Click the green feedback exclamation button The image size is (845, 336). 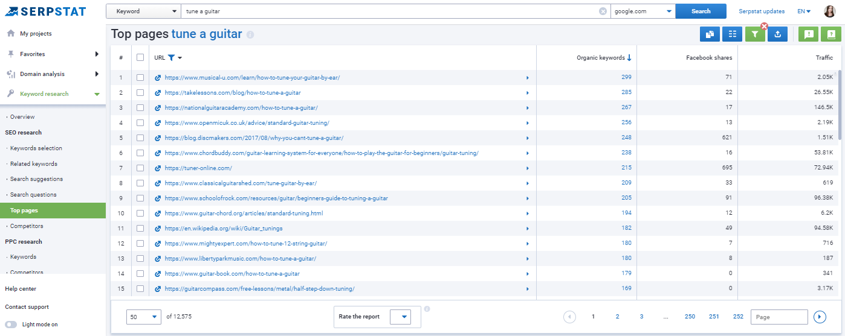pos(809,34)
